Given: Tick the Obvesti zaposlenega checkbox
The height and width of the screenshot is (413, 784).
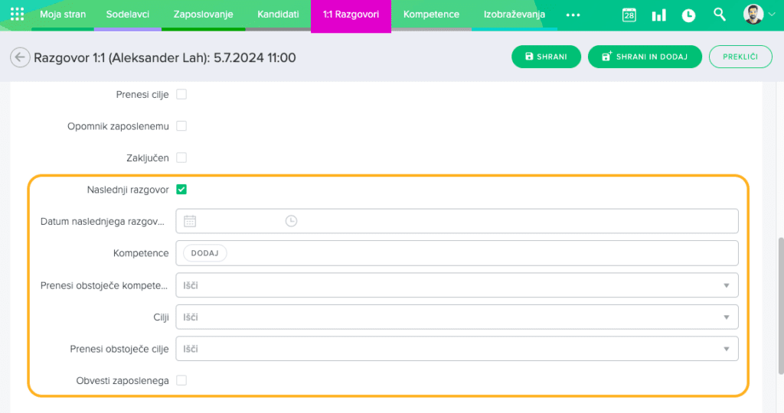Looking at the screenshot, I should tap(181, 380).
